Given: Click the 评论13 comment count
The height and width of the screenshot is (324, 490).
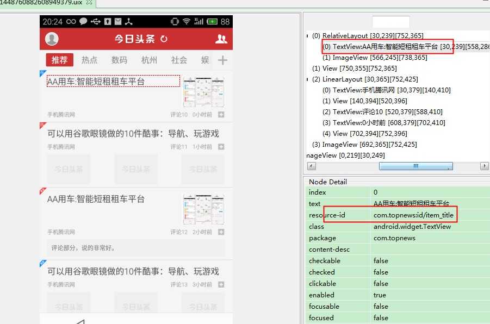Looking at the screenshot, I should pos(179,284).
